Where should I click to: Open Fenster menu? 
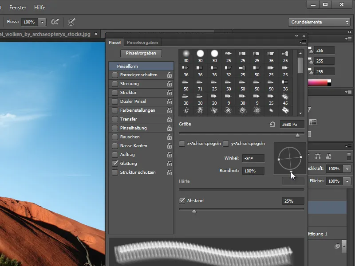click(x=18, y=8)
